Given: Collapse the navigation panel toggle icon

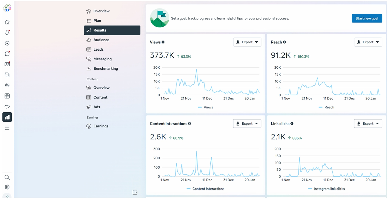Looking at the screenshot, I should point(135,192).
